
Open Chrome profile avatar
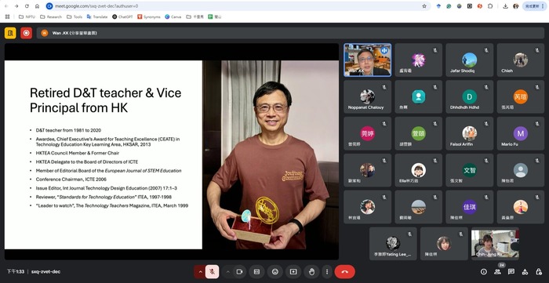[x=516, y=6]
